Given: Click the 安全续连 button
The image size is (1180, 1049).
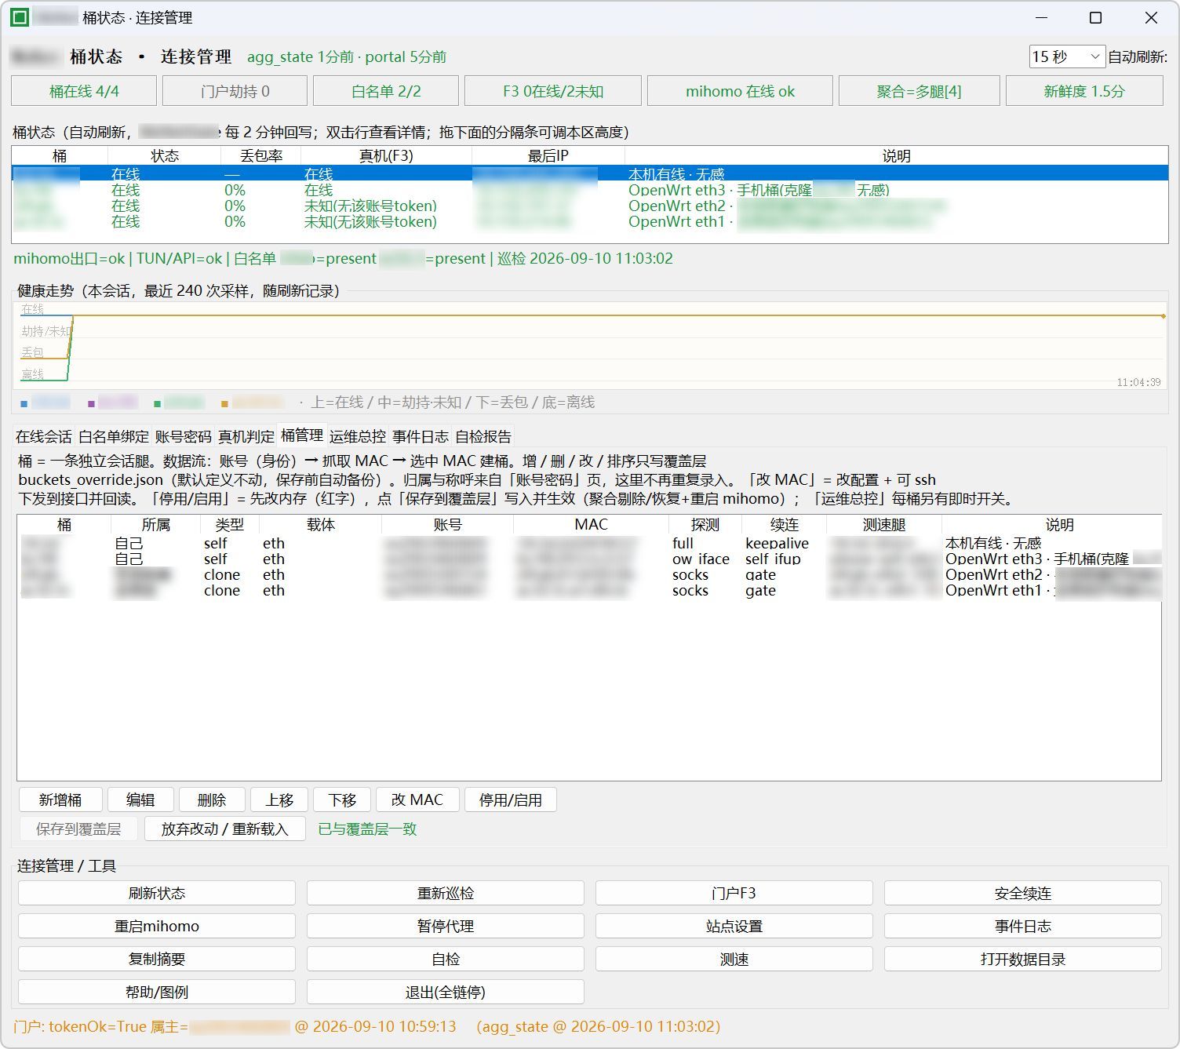Looking at the screenshot, I should [x=1023, y=893].
